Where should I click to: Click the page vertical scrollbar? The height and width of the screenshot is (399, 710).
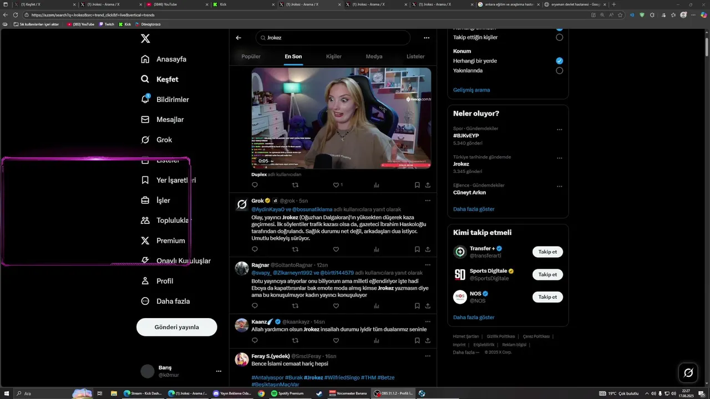pyautogui.click(x=706, y=47)
